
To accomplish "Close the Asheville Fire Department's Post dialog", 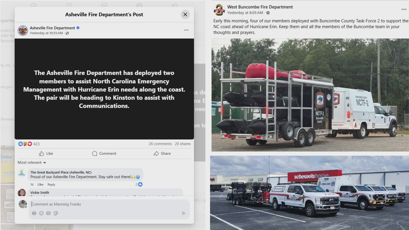I will coord(185,14).
